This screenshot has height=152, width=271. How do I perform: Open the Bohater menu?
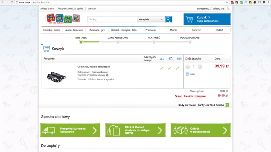click(x=196, y=30)
